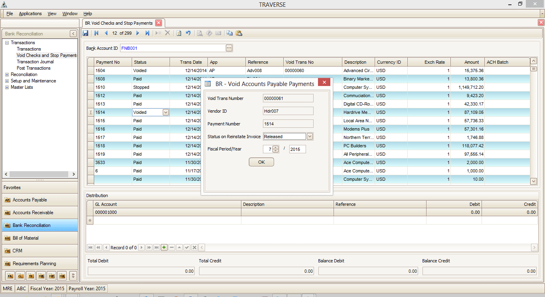Click the green plus icon to add distribution row
This screenshot has height=297, width=545.
tap(164, 247)
